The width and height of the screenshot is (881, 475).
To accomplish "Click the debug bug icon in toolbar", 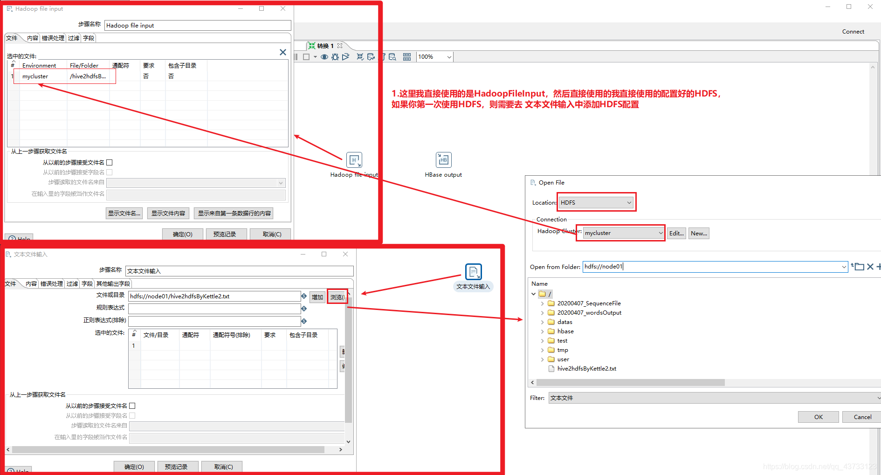I will (335, 57).
